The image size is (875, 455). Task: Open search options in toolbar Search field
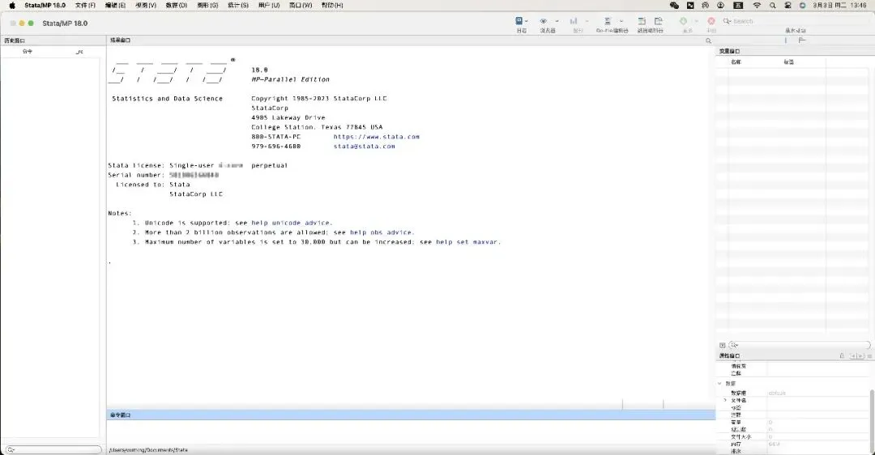[727, 21]
